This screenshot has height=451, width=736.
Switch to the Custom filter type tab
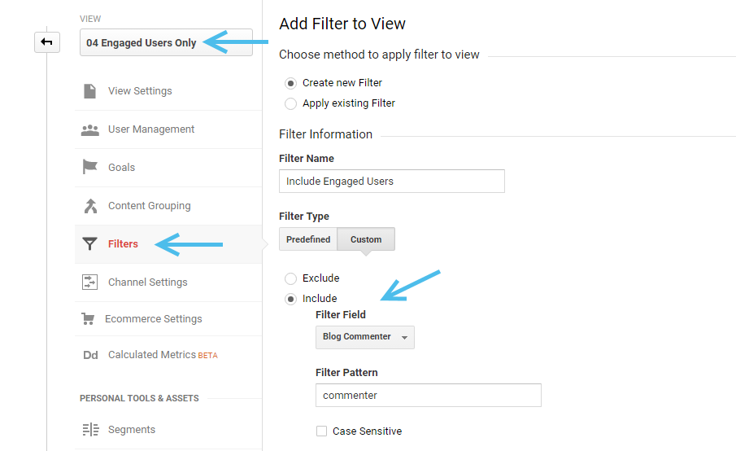coord(366,239)
